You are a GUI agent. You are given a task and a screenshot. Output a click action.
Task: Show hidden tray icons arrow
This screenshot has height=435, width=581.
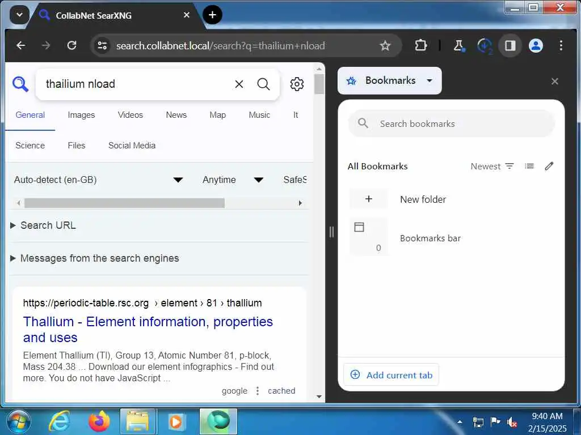click(460, 421)
